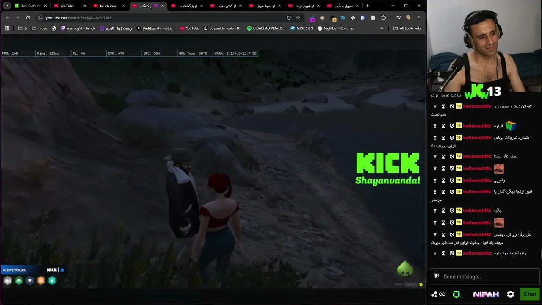542x305 pixels.
Task: Switch to the 'از دعوا سهیل' tab
Action: [x=265, y=6]
